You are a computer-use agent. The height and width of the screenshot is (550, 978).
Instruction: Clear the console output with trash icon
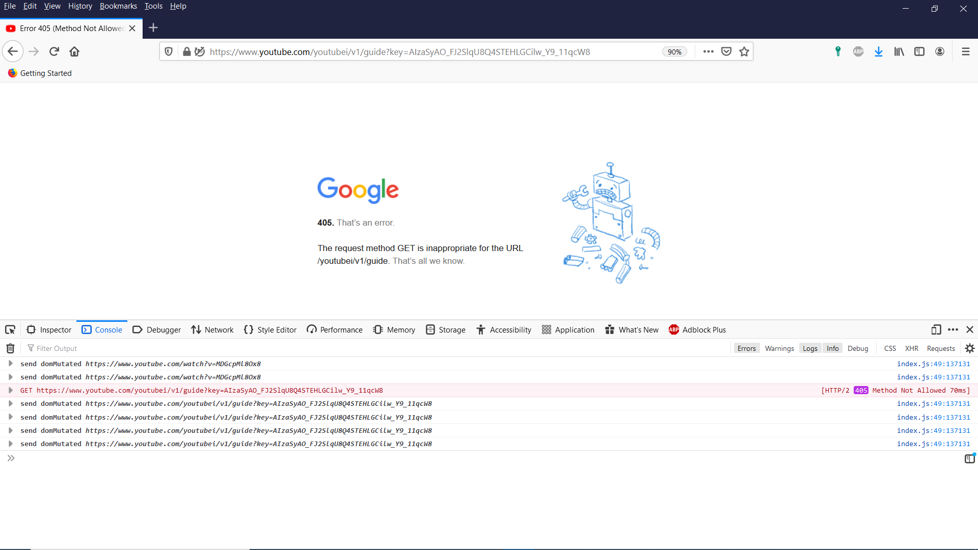click(10, 348)
